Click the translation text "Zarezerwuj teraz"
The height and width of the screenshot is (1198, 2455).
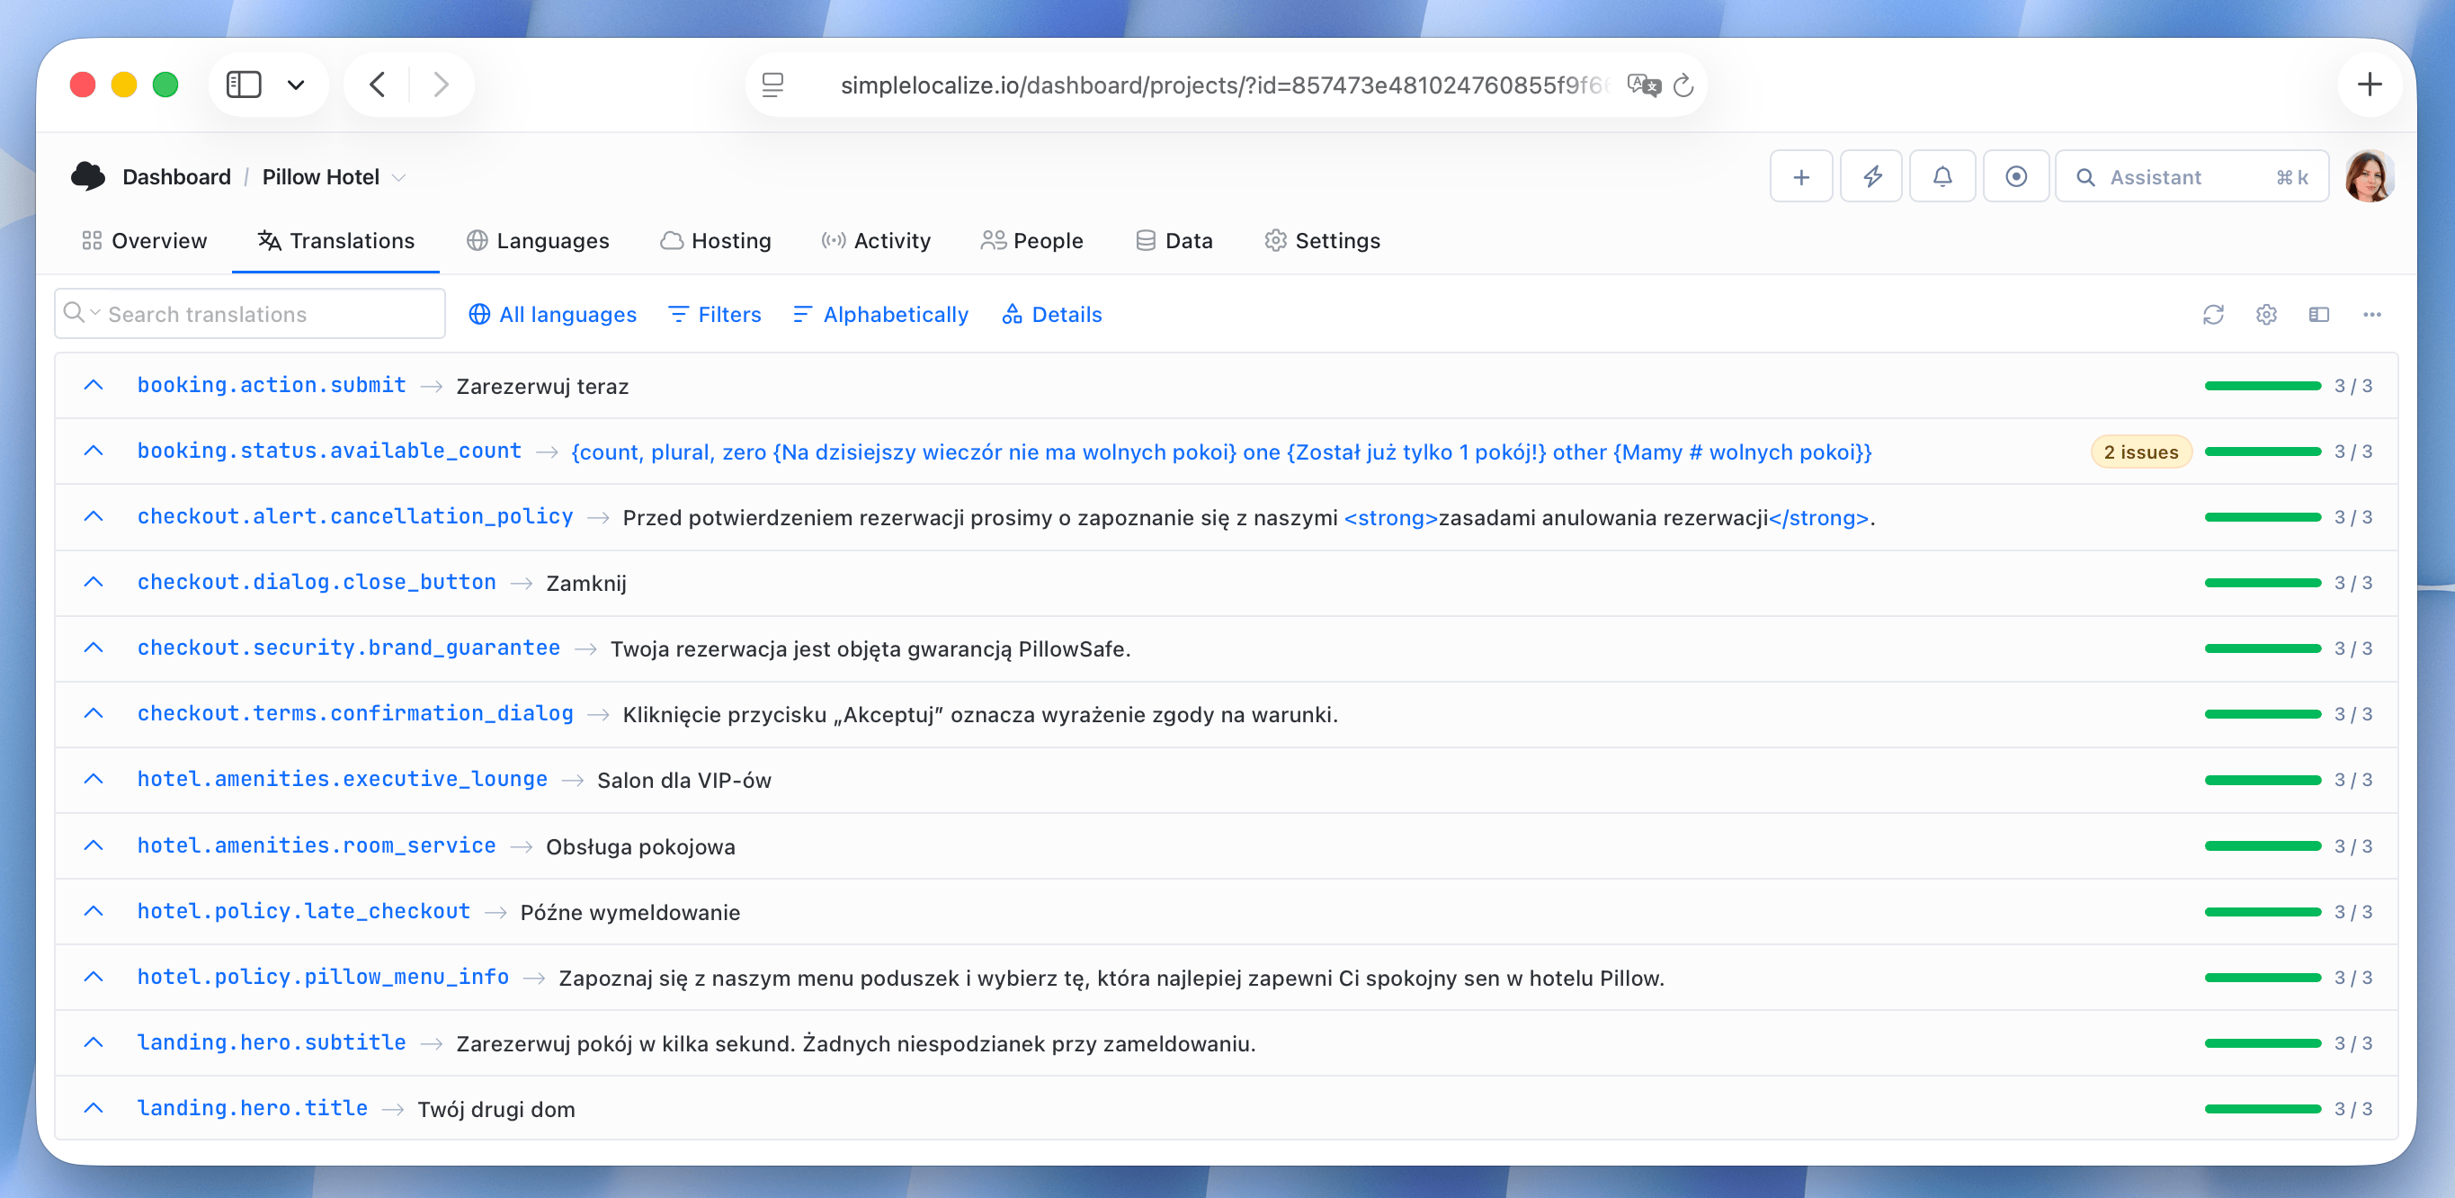coord(542,386)
